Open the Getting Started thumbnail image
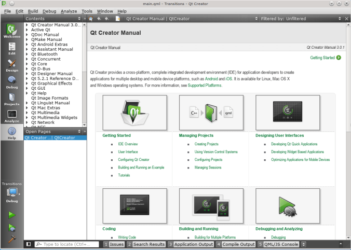Image resolution: width=351 pixels, height=250 pixels. coord(135,113)
